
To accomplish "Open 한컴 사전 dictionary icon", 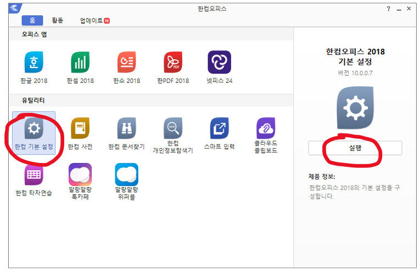I will coord(80,128).
